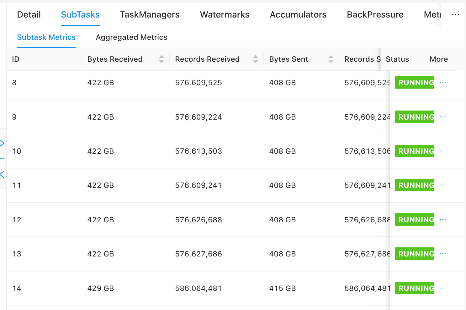466x310 pixels.
Task: Open the TaskManagers tab
Action: coord(150,15)
